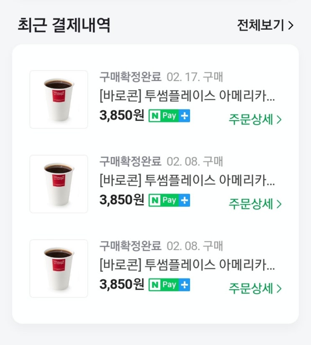
Task: Tap the 최근 결제내역 section heading
Action: [64, 25]
